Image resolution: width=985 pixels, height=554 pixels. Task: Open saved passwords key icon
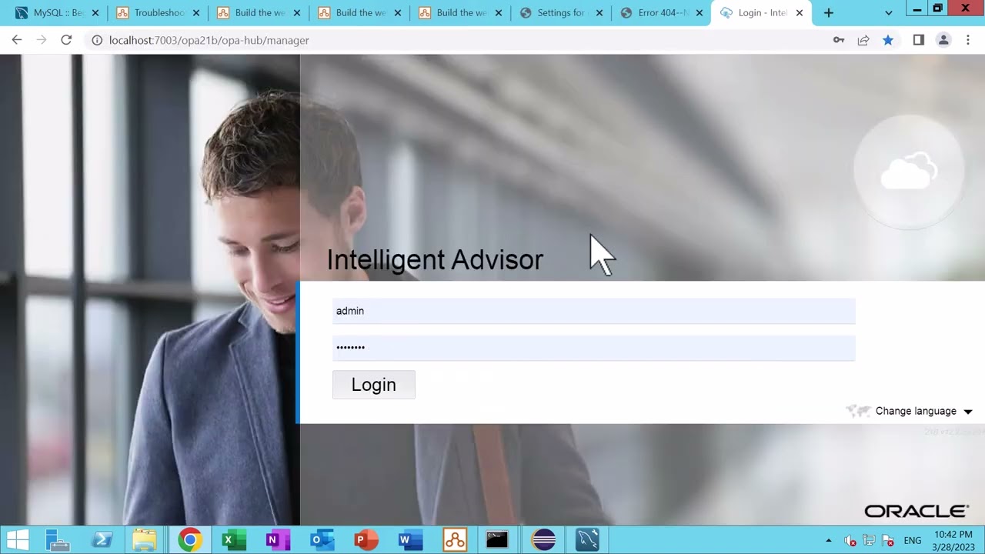click(x=839, y=40)
